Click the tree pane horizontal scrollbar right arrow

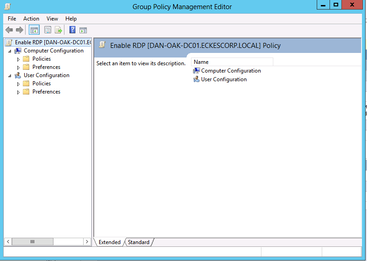[87, 241]
